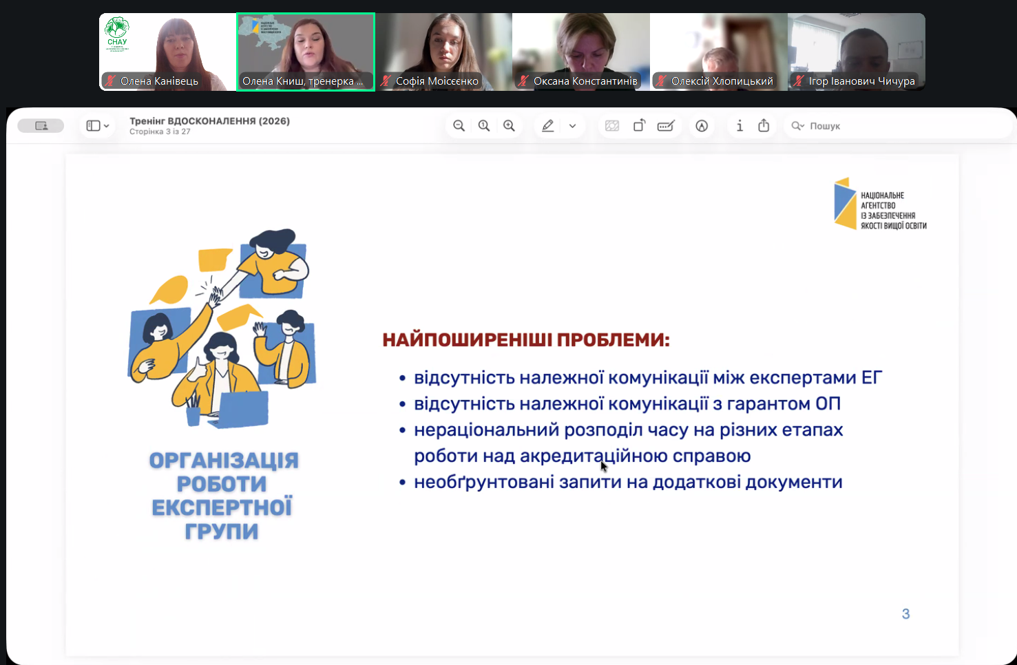This screenshot has width=1017, height=665.
Task: Select Олена Канівець video thumbnail
Action: [168, 52]
